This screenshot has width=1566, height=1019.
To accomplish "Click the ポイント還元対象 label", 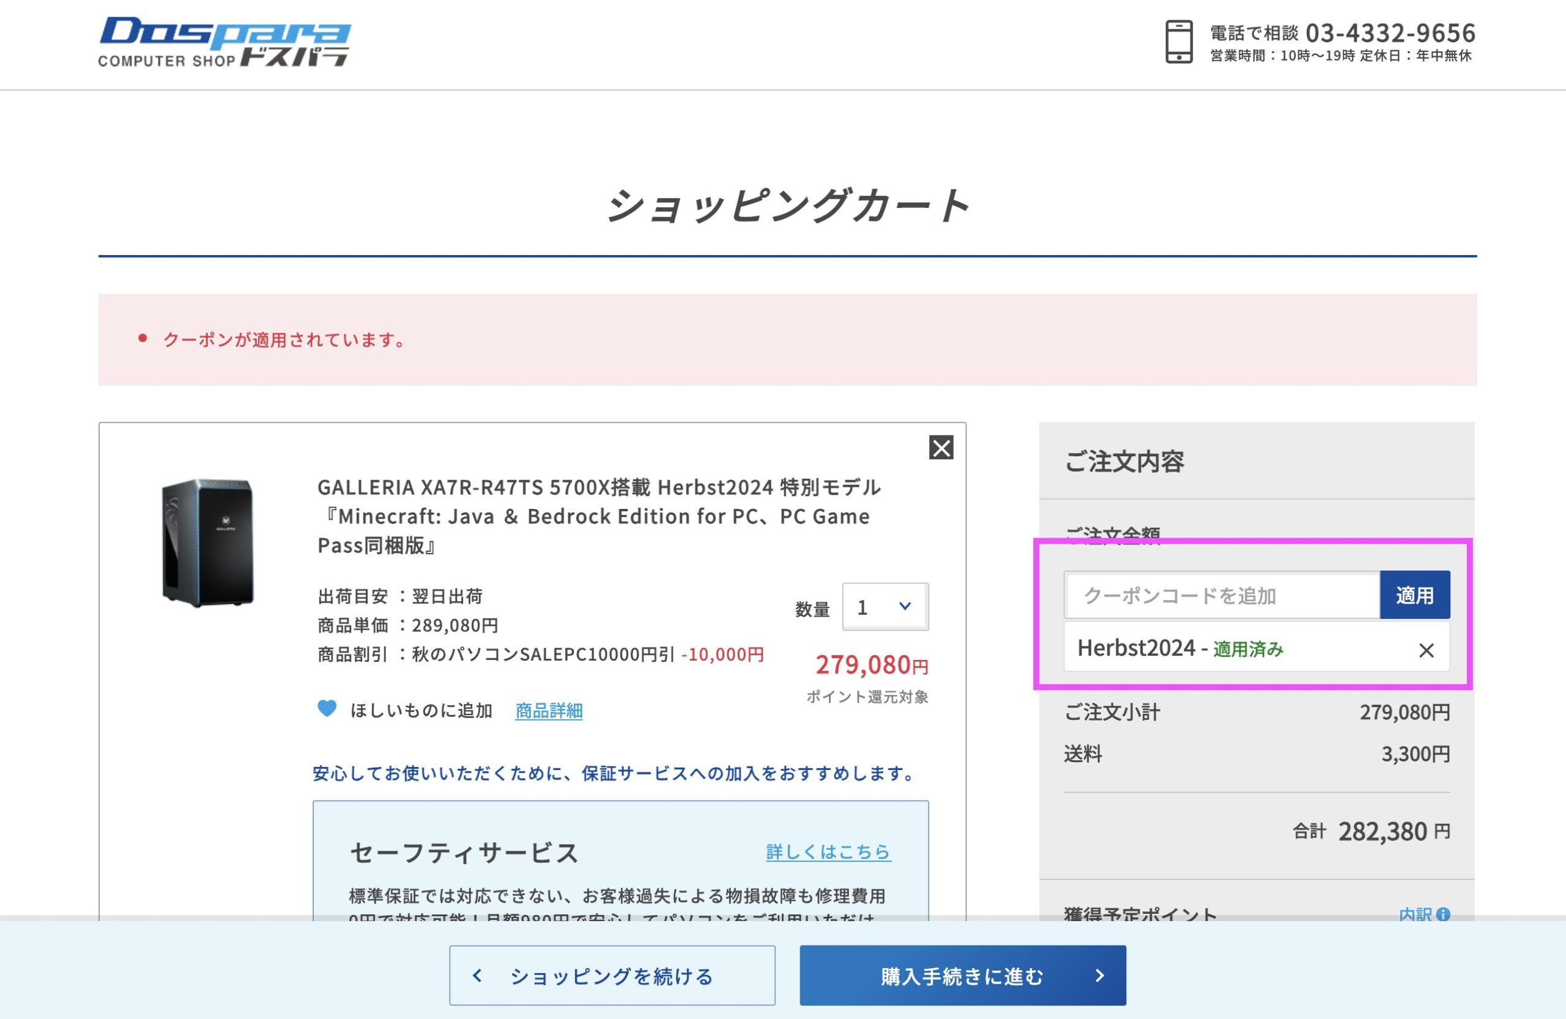I will pos(867,697).
